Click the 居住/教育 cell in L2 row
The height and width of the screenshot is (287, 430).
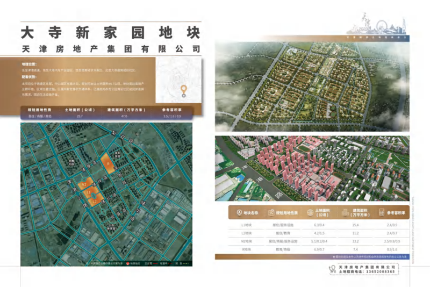click(x=283, y=233)
